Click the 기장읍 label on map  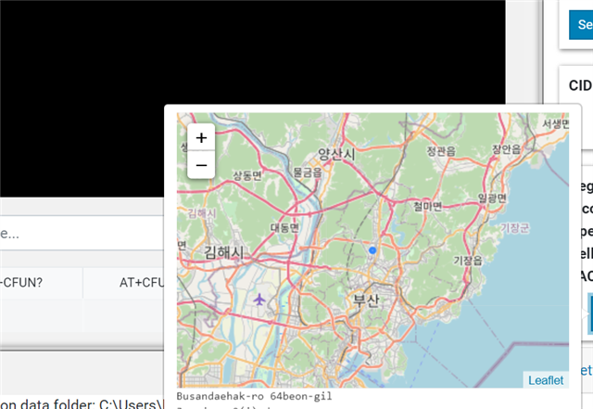point(468,261)
